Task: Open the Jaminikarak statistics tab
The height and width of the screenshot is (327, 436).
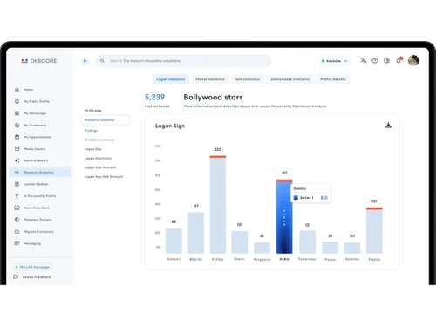Action: point(290,79)
